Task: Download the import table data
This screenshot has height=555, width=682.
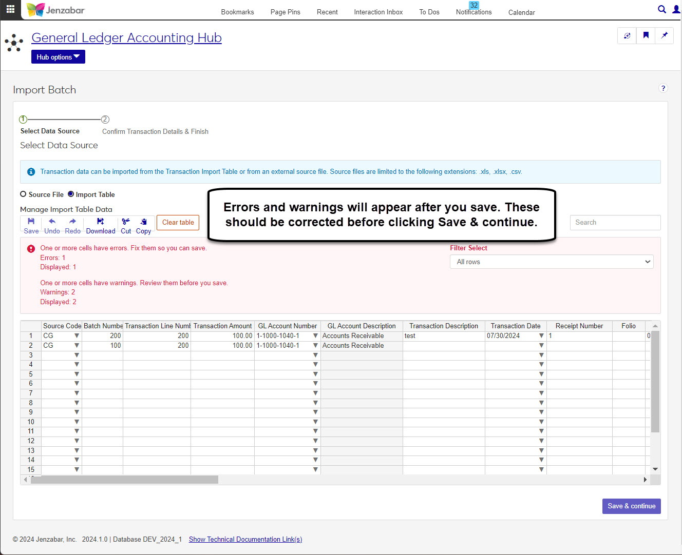Action: (x=100, y=222)
